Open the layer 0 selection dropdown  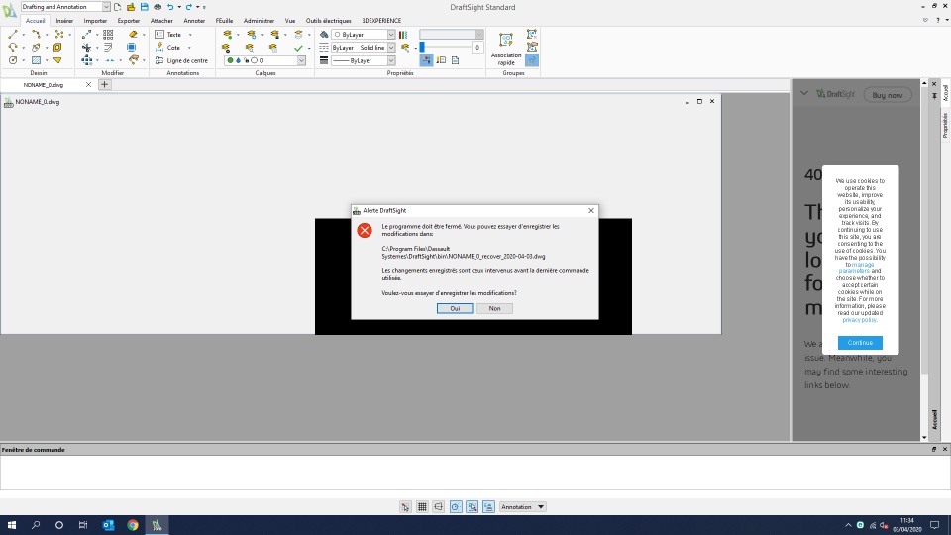pyautogui.click(x=301, y=60)
